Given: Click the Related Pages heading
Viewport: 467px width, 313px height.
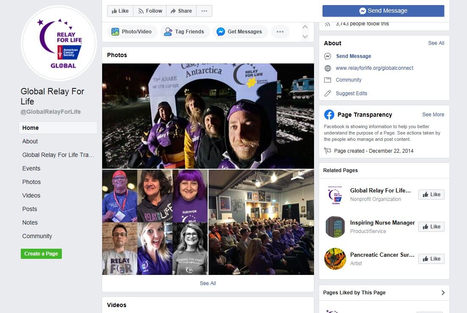Looking at the screenshot, I should [x=340, y=170].
